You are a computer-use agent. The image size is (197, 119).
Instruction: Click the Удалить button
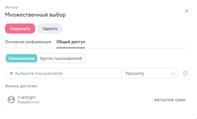tap(50, 28)
